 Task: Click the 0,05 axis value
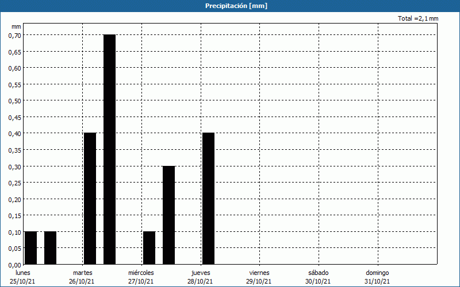pyautogui.click(x=14, y=249)
